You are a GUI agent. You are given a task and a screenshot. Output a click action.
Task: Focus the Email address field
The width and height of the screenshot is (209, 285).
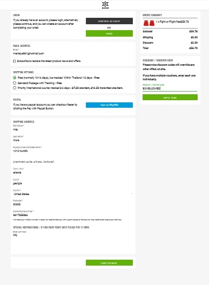click(73, 53)
